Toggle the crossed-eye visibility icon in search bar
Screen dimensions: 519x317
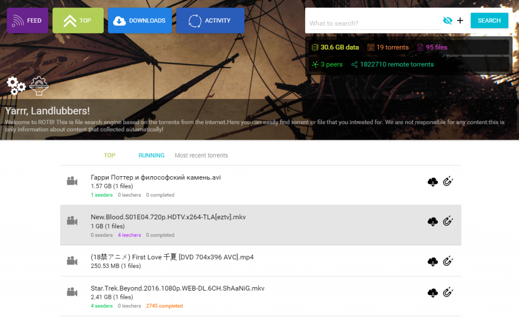tap(447, 21)
